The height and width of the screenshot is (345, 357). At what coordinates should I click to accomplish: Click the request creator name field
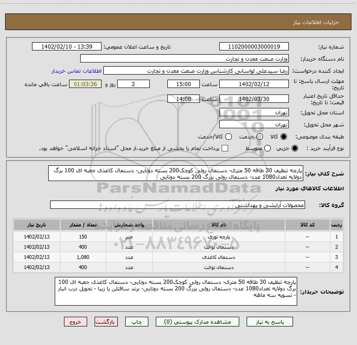(196, 71)
